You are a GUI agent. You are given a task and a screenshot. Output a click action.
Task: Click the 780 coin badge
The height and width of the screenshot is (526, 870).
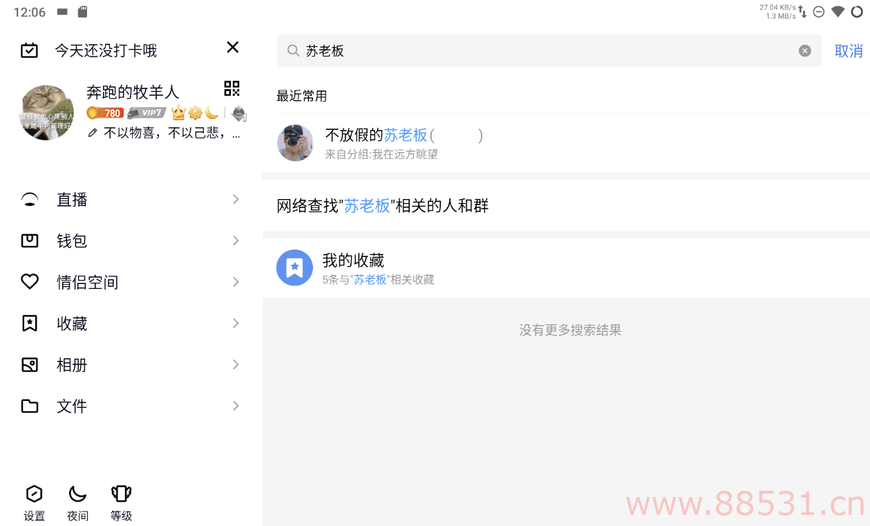pos(105,113)
